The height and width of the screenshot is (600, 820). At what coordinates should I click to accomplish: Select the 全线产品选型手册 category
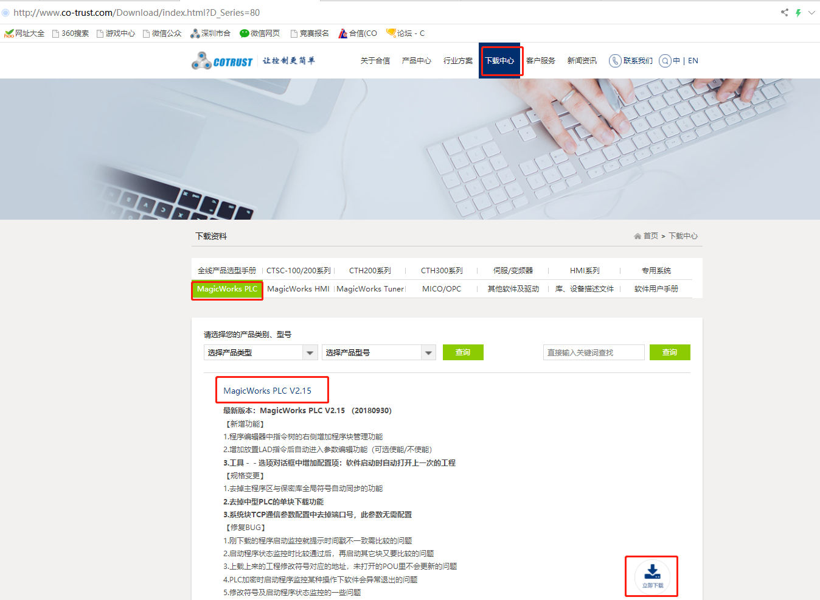click(227, 271)
